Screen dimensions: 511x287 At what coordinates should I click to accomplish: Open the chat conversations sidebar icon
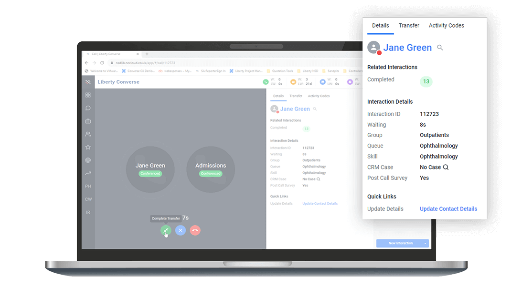87,108
